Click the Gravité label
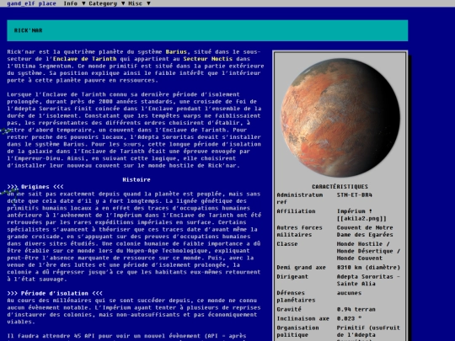Viewport: 455px width, 341px height. pyautogui.click(x=289, y=309)
